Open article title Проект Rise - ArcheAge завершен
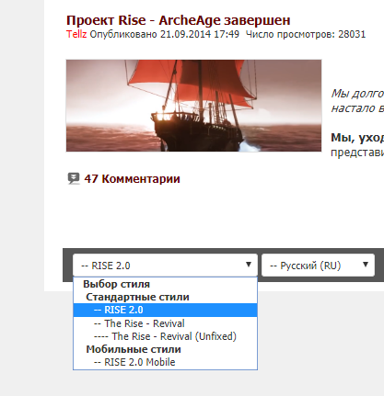384x396 pixels. point(178,20)
